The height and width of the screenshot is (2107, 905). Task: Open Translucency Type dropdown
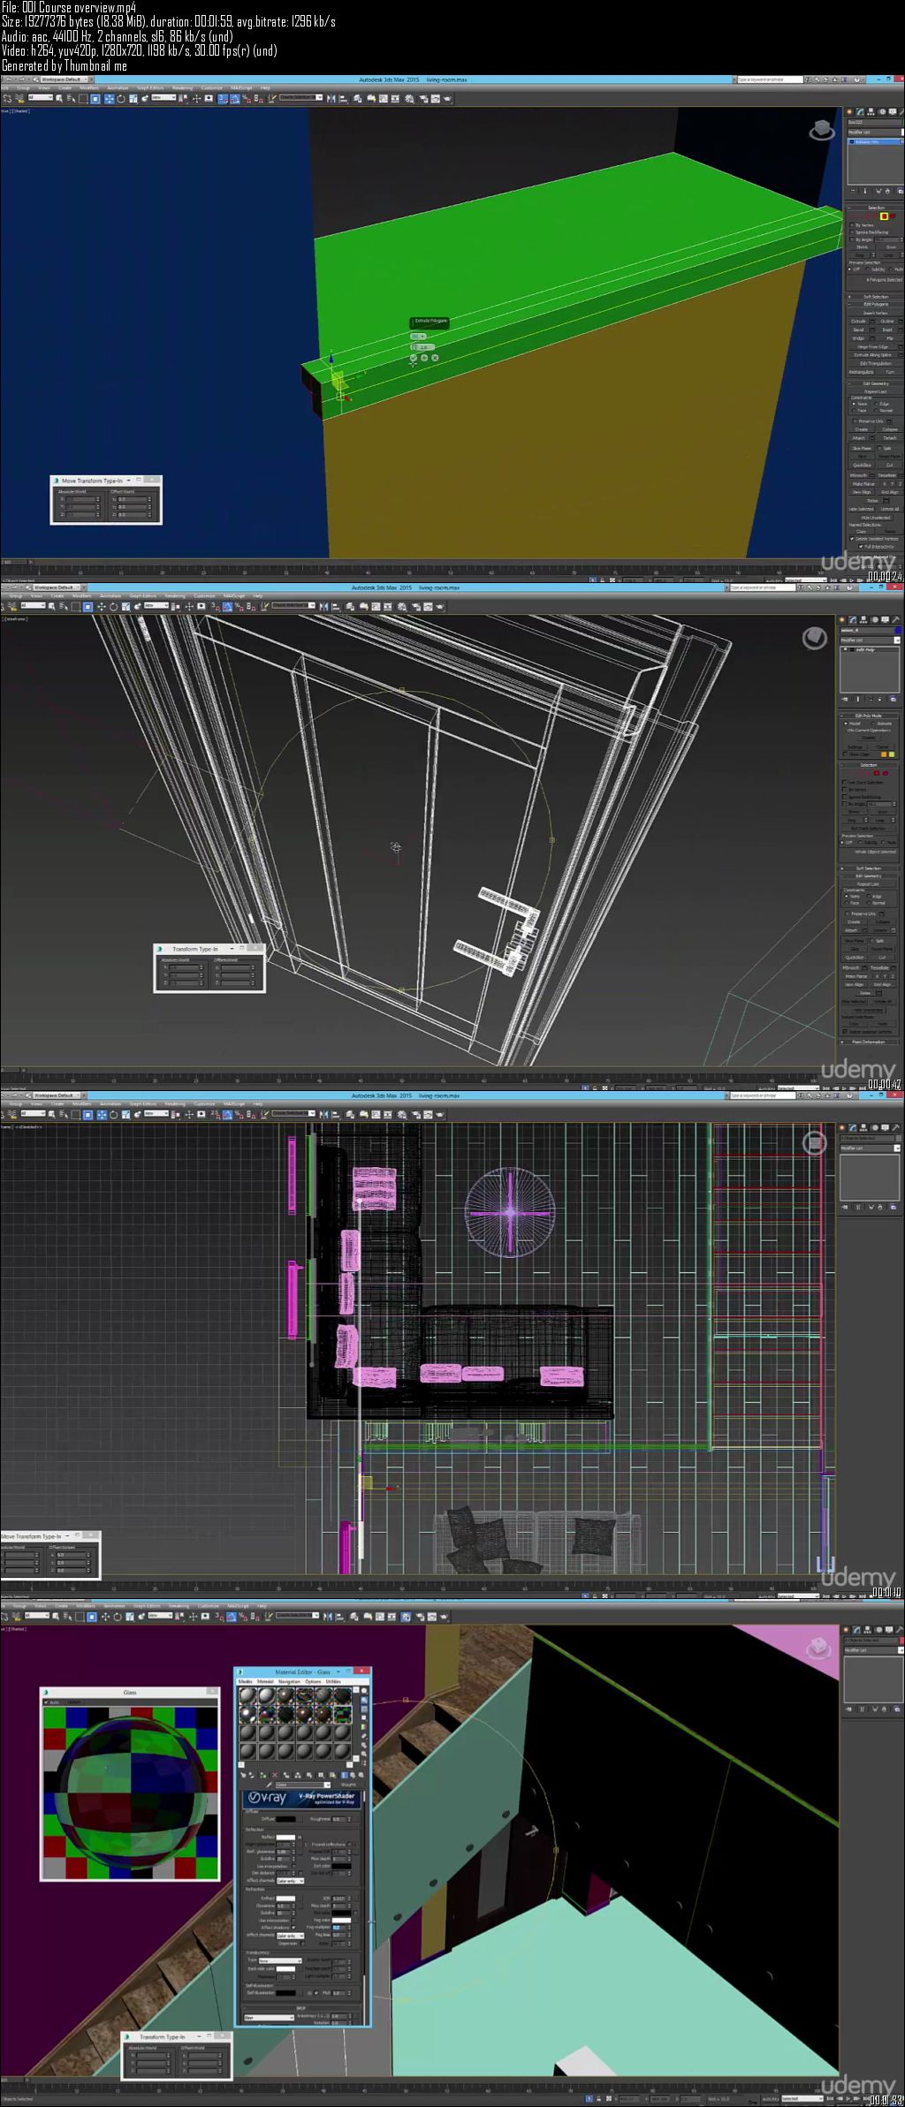click(280, 1961)
